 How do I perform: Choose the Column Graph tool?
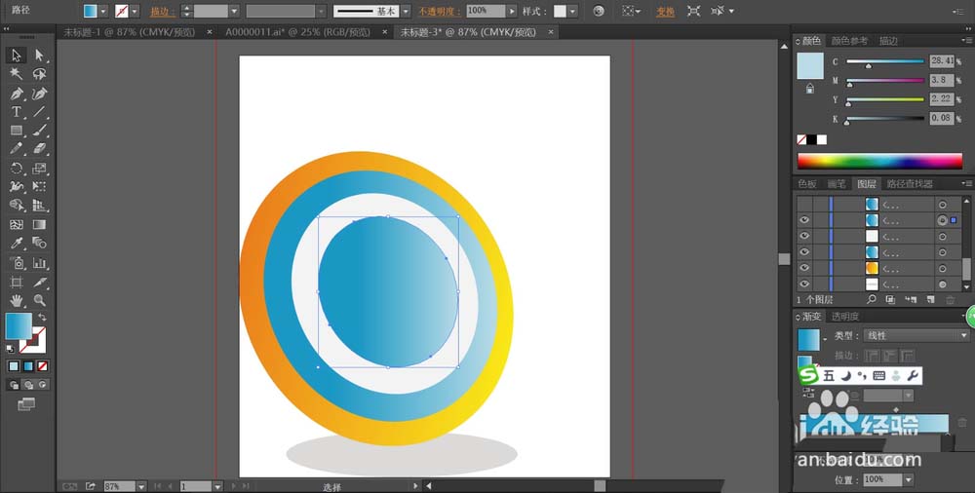coord(39,263)
